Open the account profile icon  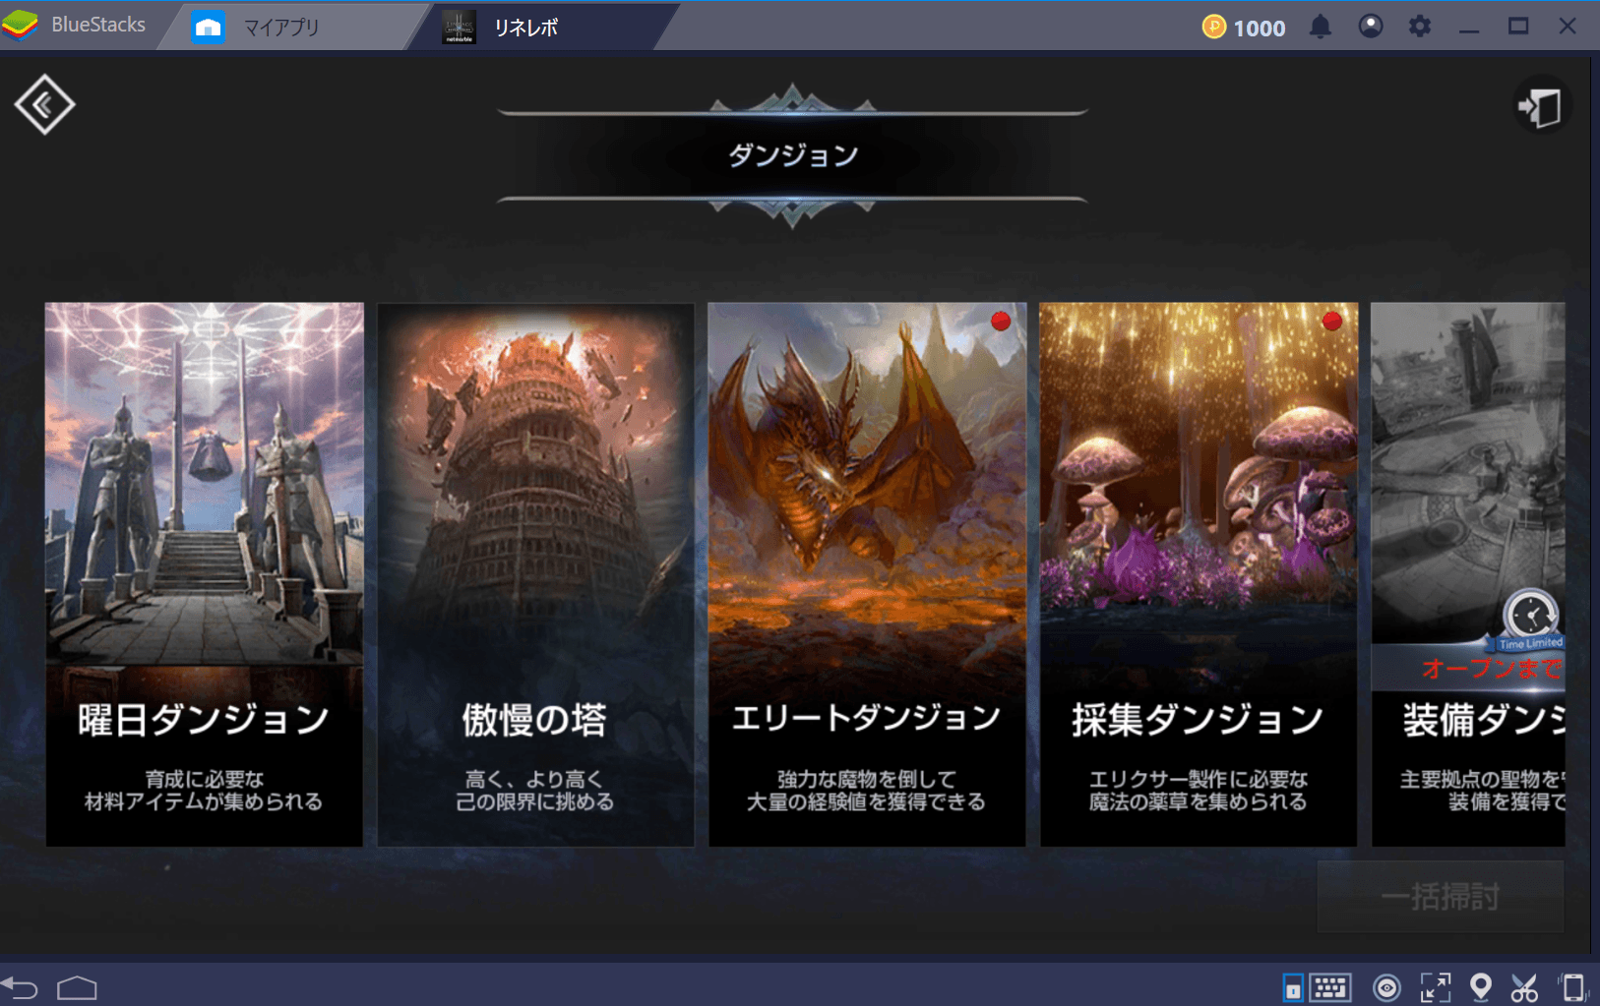point(1370,27)
